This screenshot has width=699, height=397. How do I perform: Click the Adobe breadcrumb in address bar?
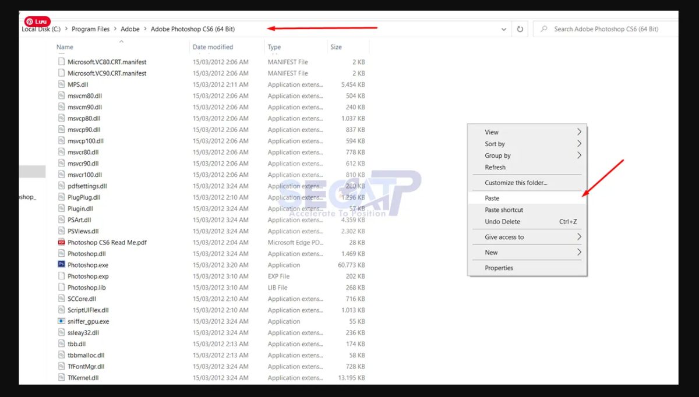coord(130,29)
